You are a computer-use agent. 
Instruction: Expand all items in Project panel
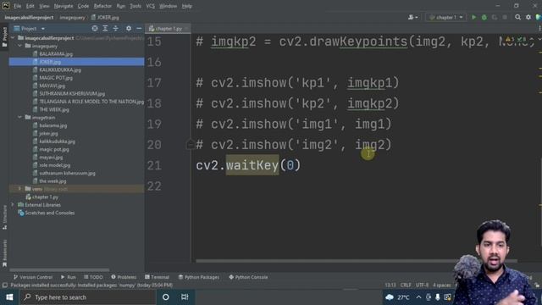105,28
